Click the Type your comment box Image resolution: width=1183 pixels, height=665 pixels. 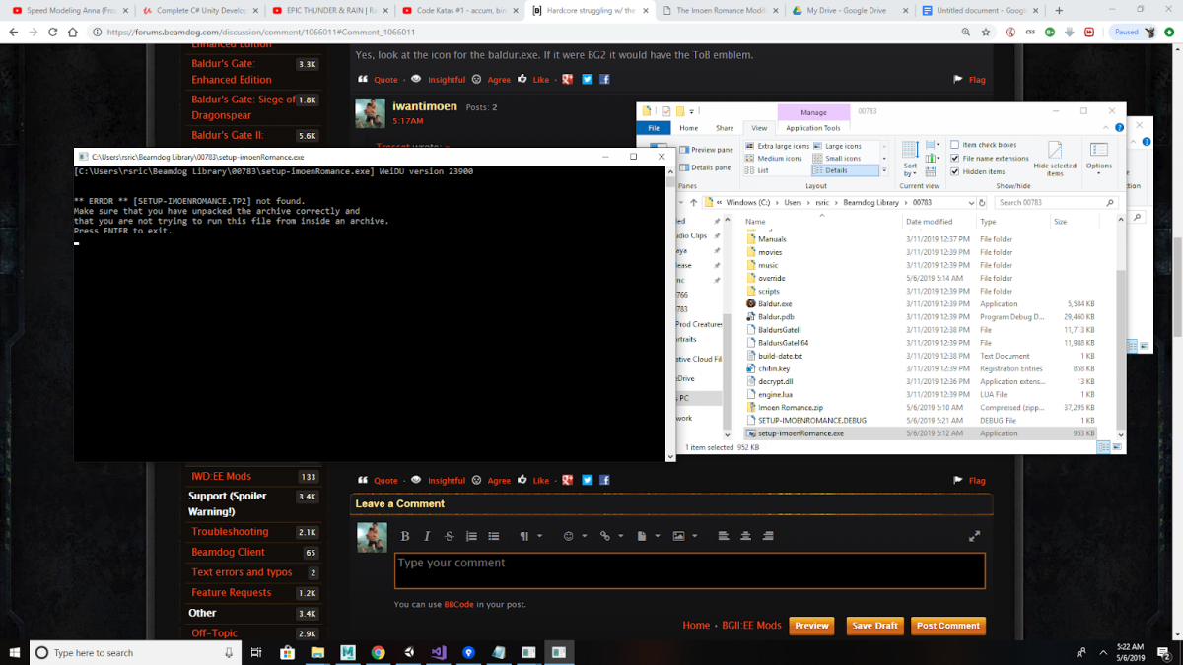click(690, 570)
